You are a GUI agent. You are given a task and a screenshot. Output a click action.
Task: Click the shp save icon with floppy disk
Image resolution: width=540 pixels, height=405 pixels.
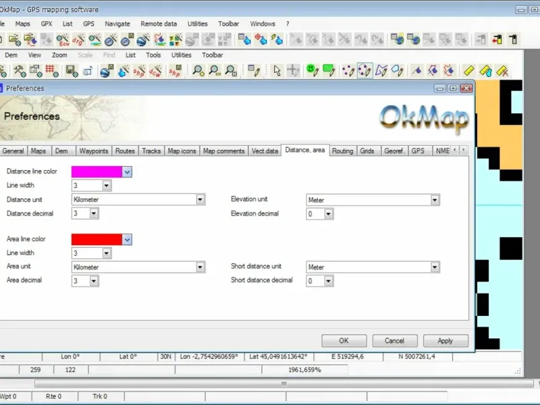tap(175, 71)
